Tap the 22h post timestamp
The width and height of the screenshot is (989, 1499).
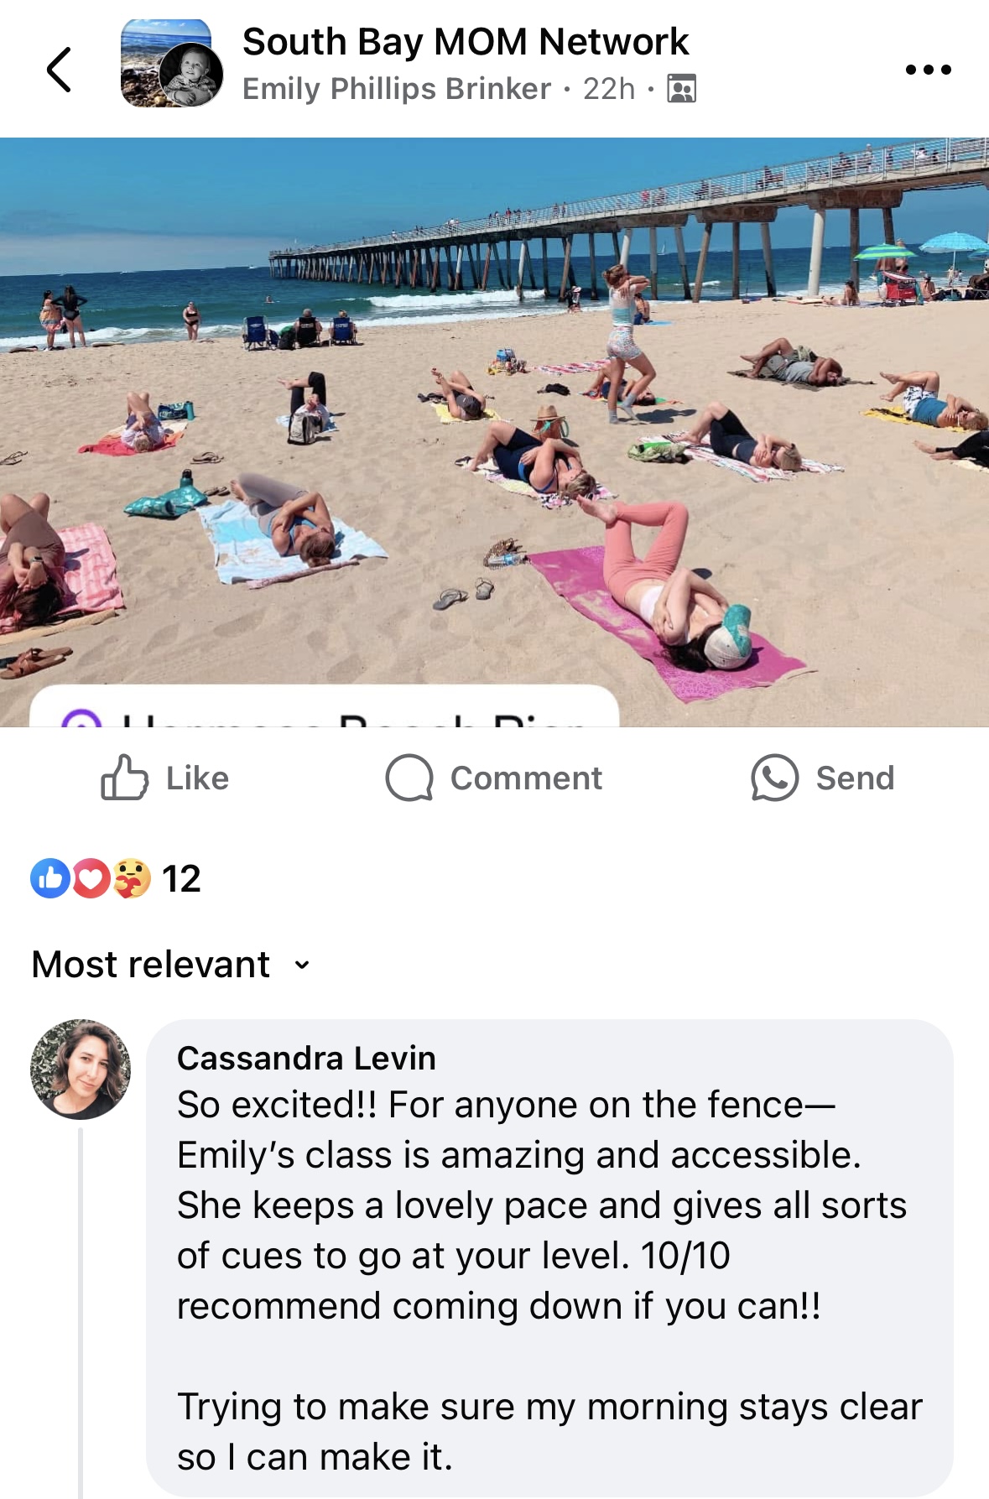609,88
